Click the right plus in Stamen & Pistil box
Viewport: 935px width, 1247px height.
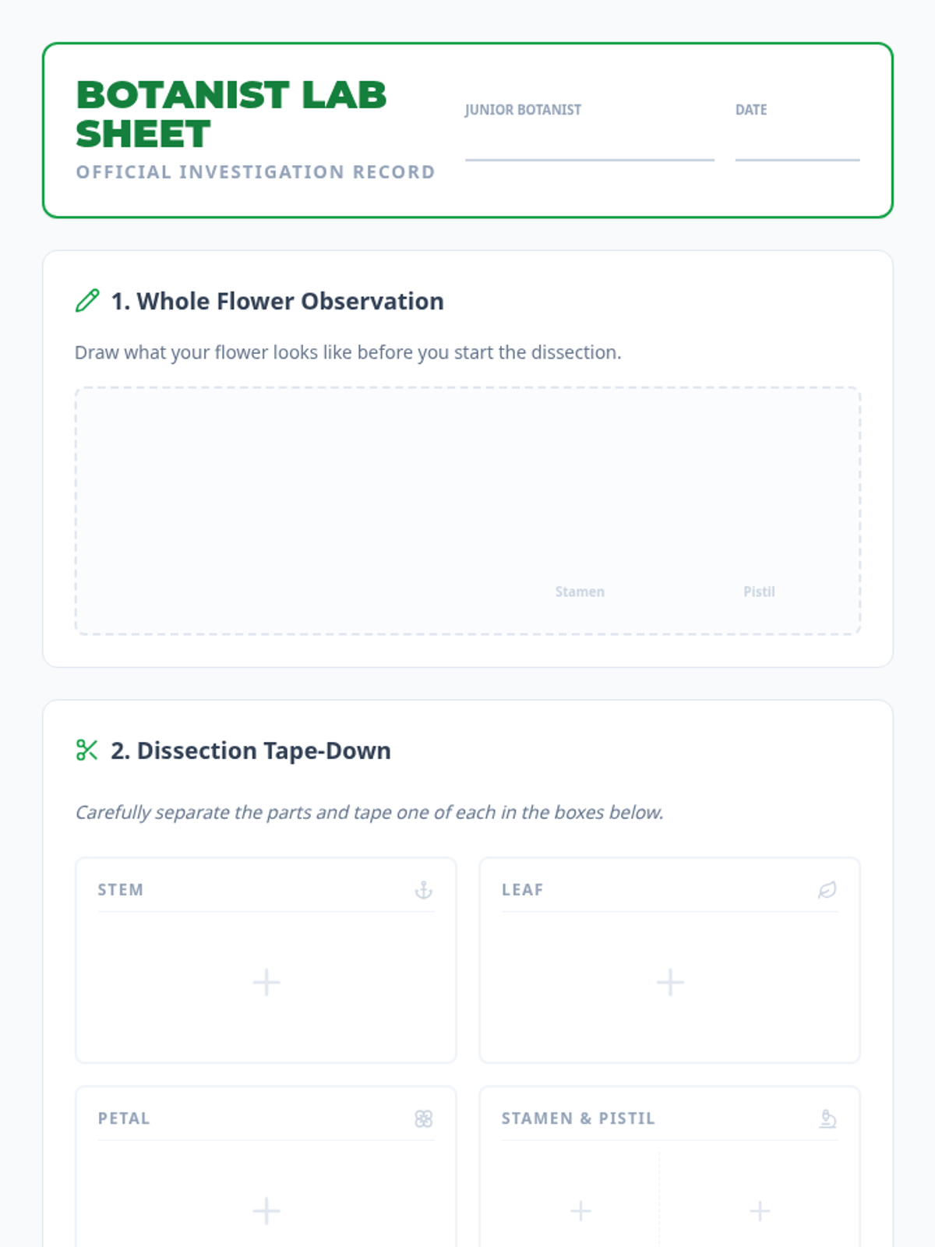click(x=760, y=1210)
